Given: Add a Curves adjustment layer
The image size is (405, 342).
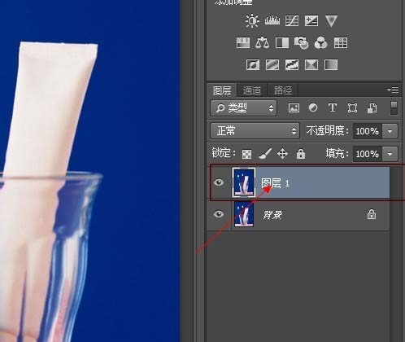Looking at the screenshot, I should click(292, 20).
